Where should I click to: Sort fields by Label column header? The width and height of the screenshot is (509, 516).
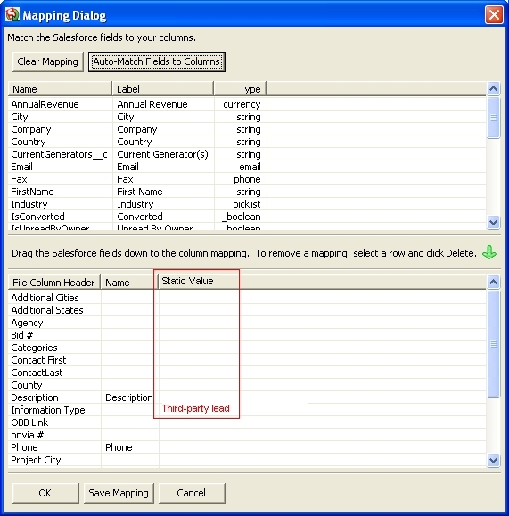(163, 89)
